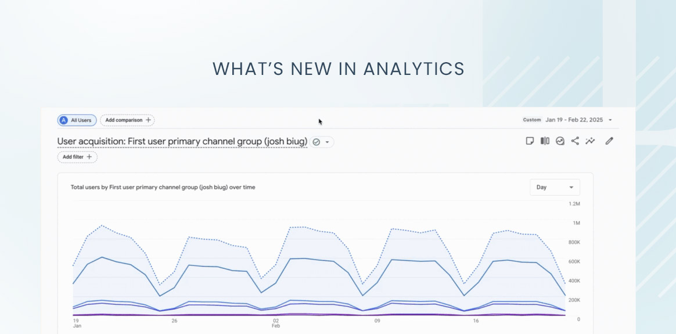
Task: Click the User acquisition report title
Action: (182, 142)
